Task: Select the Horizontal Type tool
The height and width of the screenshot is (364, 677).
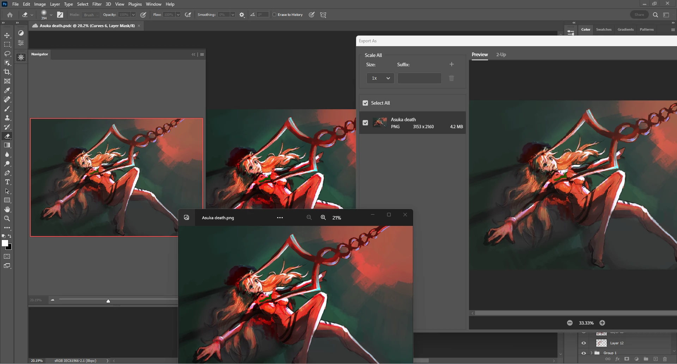Action: point(7,182)
